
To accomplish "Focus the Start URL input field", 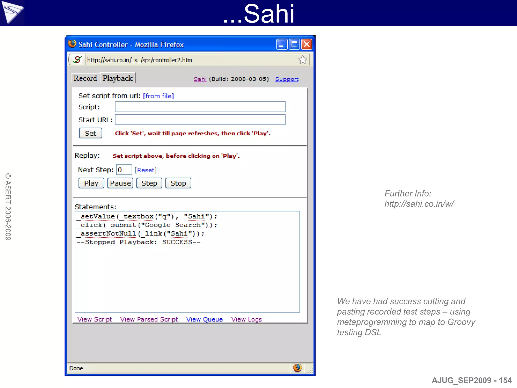I will tap(200, 120).
